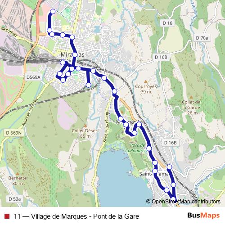This screenshot has width=225, height=225.
Task: Click the northernmost stop marker east of Saint-Chamas
Action: pos(169,167)
